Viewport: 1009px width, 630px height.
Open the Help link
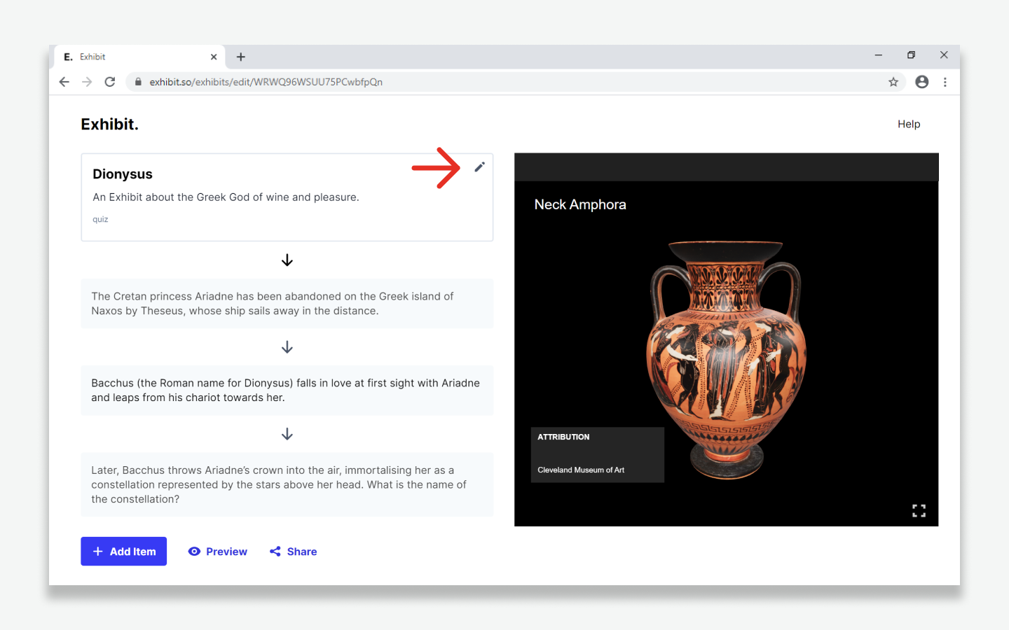(x=909, y=124)
